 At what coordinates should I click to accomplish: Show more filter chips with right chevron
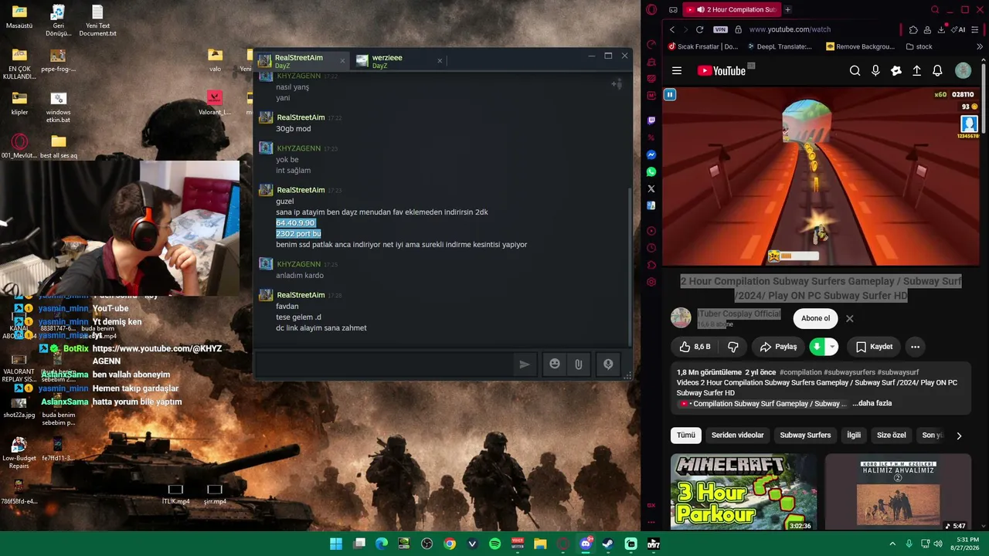click(959, 436)
